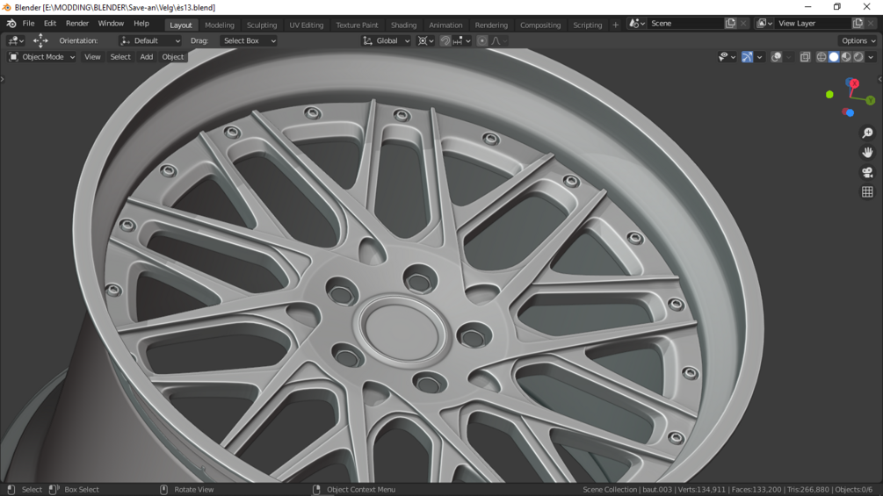This screenshot has height=496, width=883.
Task: Switch to solid viewport shading
Action: (834, 57)
